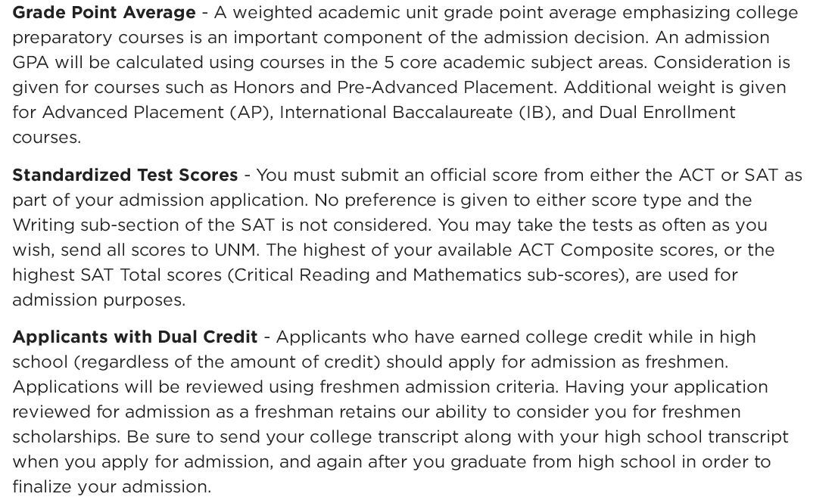Click the phrase 'admission purposes'
Image resolution: width=835 pixels, height=500 pixels.
click(x=98, y=300)
